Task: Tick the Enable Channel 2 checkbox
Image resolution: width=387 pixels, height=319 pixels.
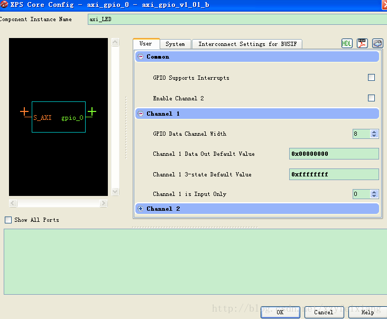Action: point(371,98)
